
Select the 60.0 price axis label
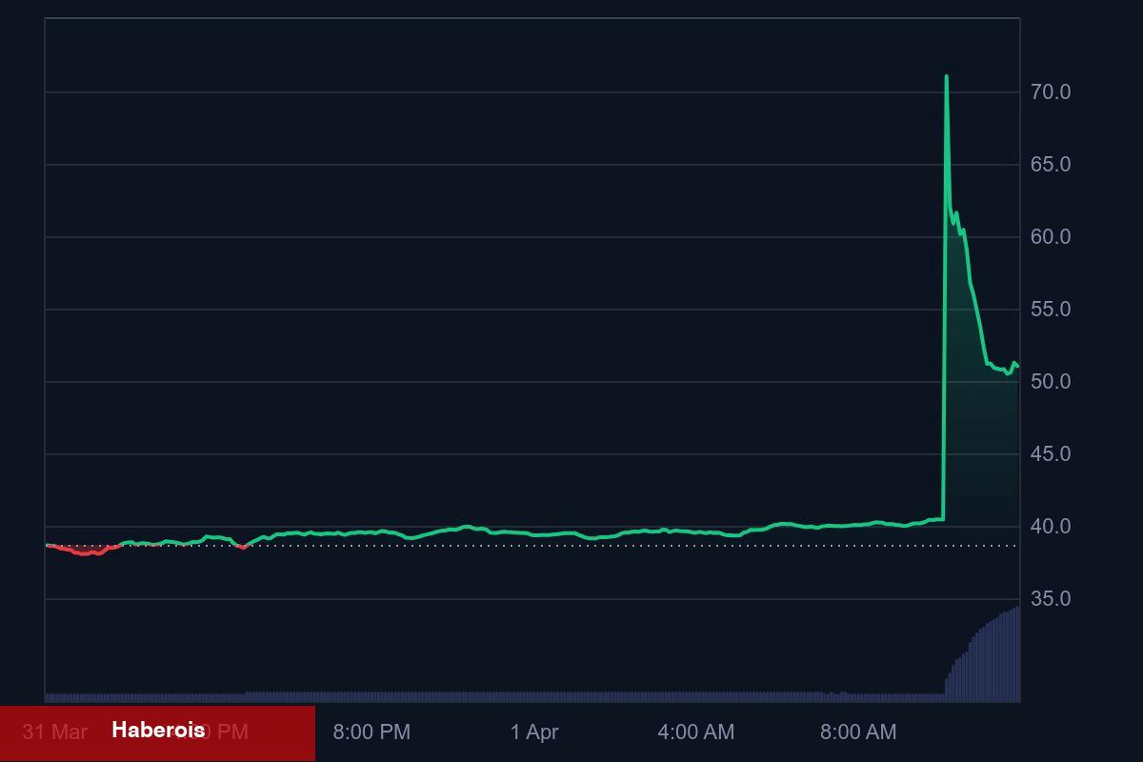click(1051, 237)
